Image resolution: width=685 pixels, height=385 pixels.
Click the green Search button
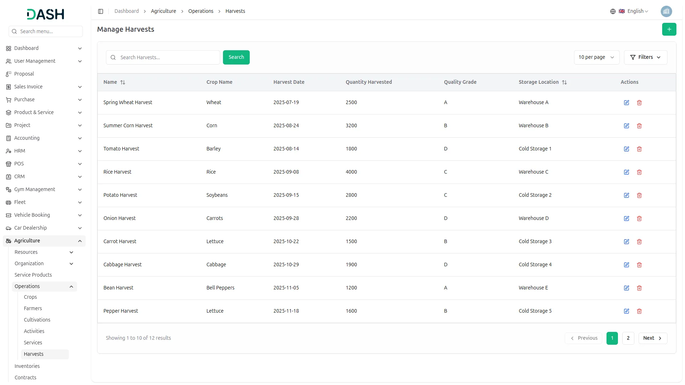[236, 57]
